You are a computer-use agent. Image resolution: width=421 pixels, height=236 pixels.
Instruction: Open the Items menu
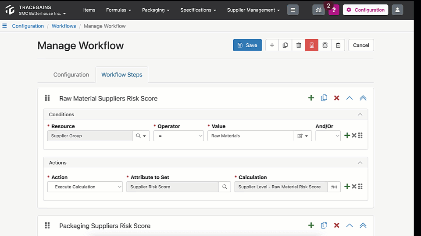pos(89,10)
